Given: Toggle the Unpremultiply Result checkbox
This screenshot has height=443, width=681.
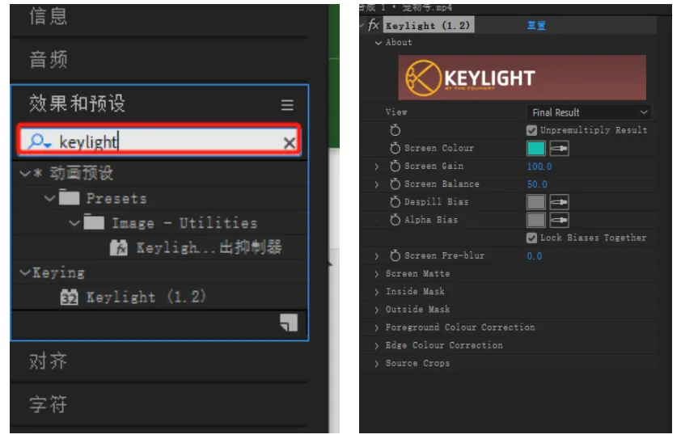Looking at the screenshot, I should point(531,130).
